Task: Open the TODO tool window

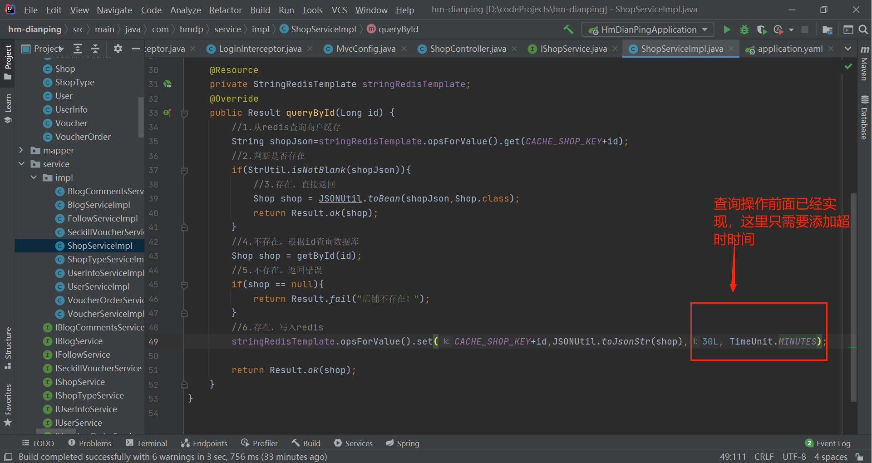Action: tap(38, 443)
